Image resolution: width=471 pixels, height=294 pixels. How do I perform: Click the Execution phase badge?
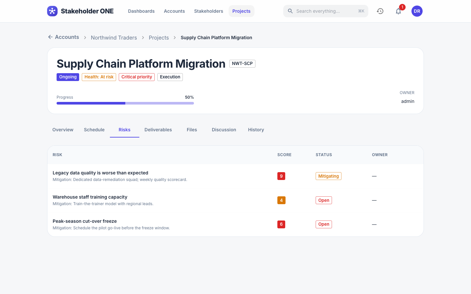point(170,77)
